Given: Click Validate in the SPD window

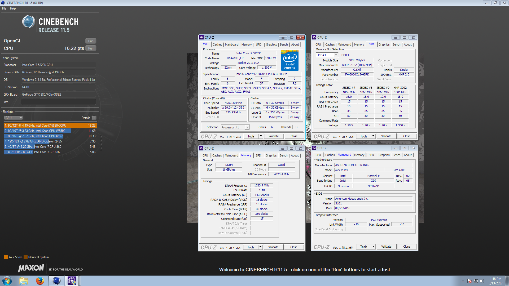Looking at the screenshot, I should pos(386,136).
